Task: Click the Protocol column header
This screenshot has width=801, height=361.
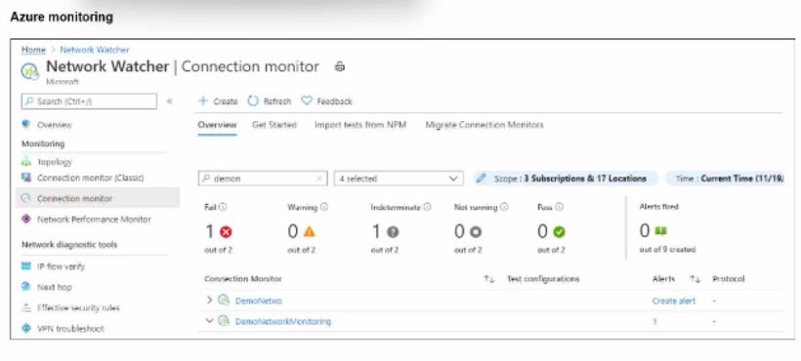Action: (728, 279)
